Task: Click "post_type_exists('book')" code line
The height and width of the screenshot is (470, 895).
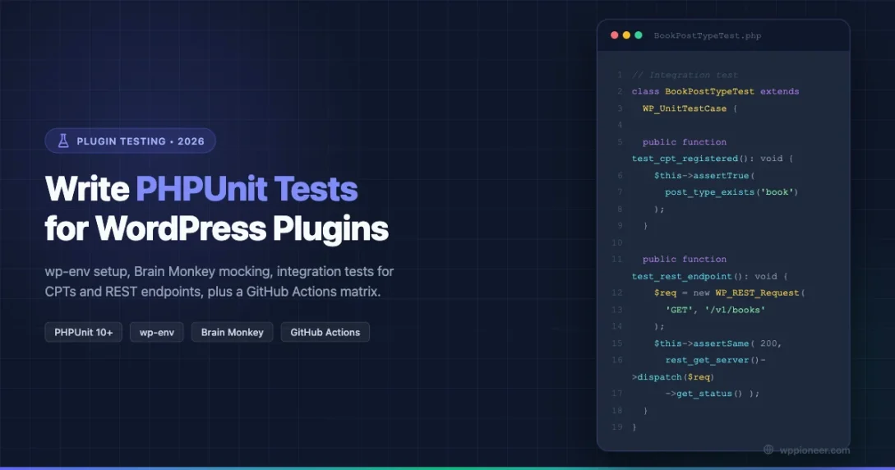Action: (x=731, y=192)
